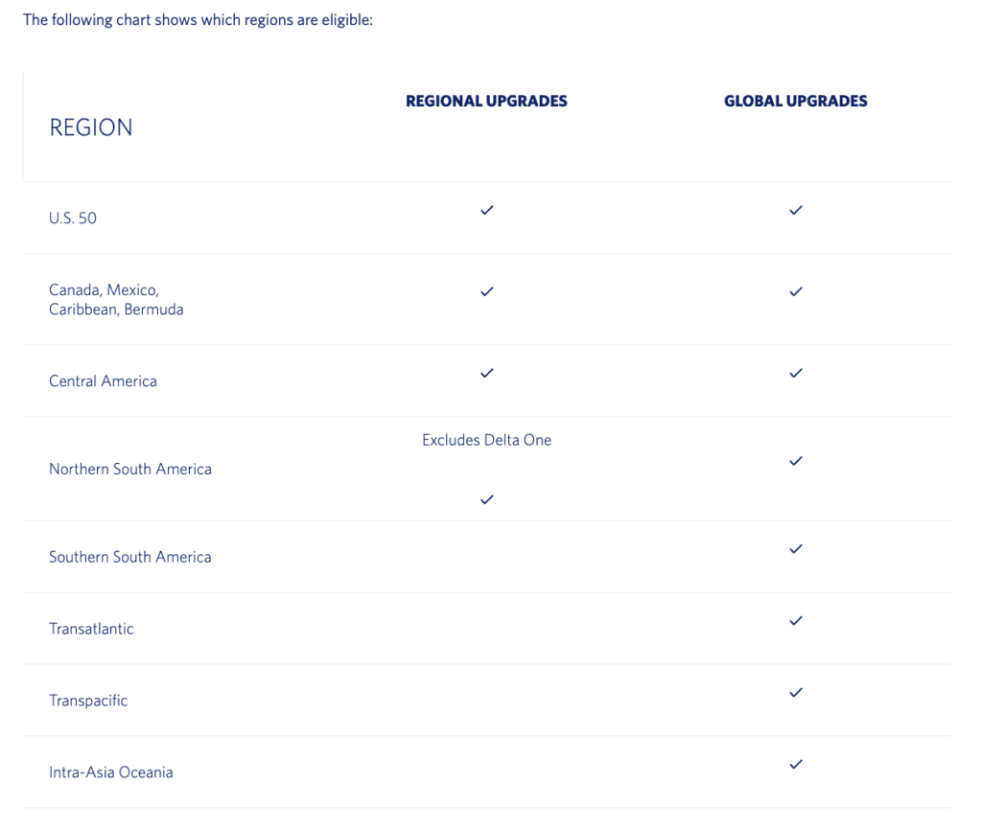Click the REGION table heading
This screenshot has height=830, width=982.
point(91,127)
